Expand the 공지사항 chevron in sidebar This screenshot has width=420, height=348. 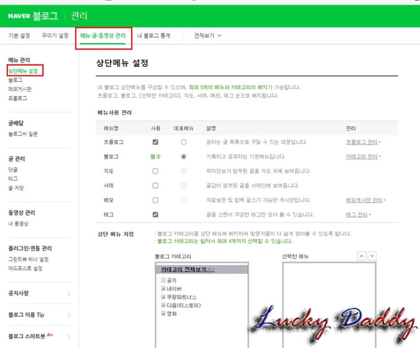click(x=69, y=293)
